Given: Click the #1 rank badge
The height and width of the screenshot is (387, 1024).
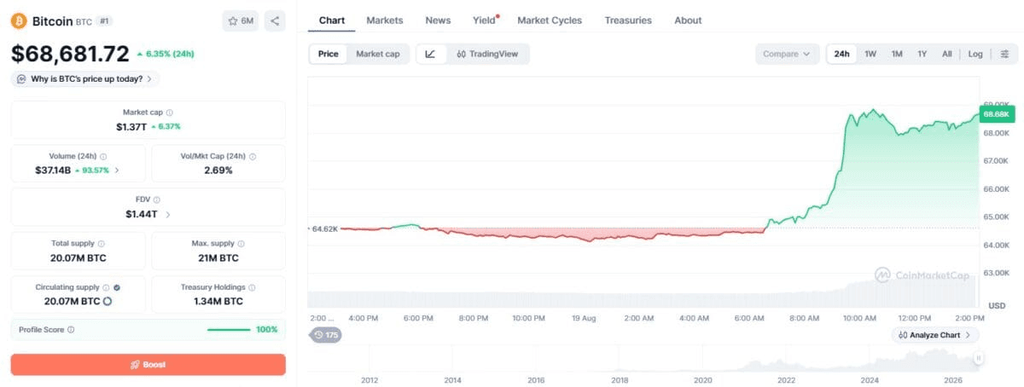Looking at the screenshot, I should pyautogui.click(x=104, y=20).
